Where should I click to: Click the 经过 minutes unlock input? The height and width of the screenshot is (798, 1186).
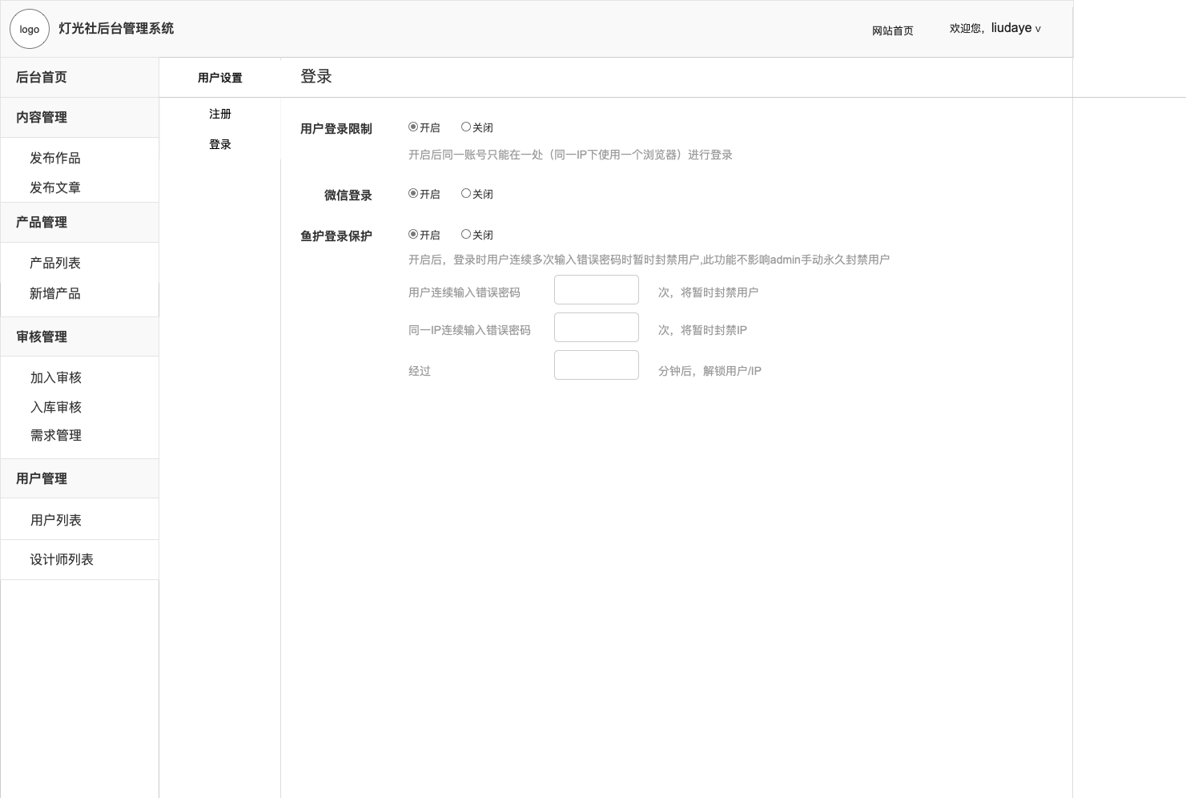coord(596,365)
